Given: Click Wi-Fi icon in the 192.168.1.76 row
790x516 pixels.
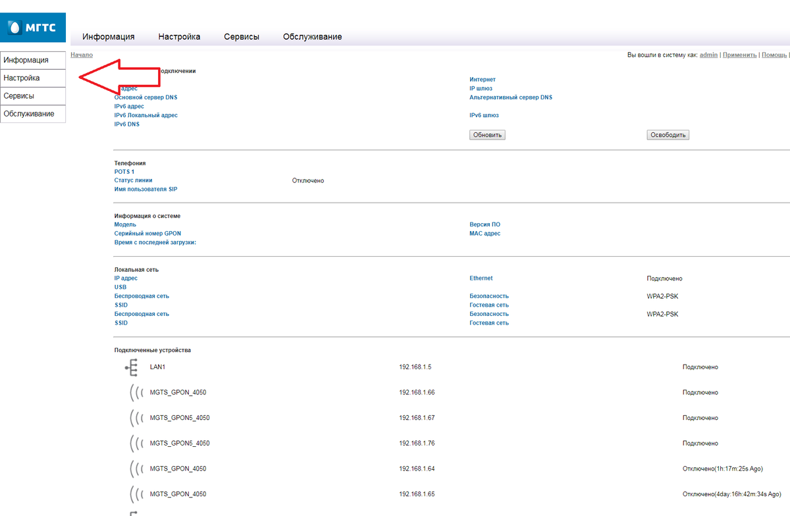Looking at the screenshot, I should point(136,444).
